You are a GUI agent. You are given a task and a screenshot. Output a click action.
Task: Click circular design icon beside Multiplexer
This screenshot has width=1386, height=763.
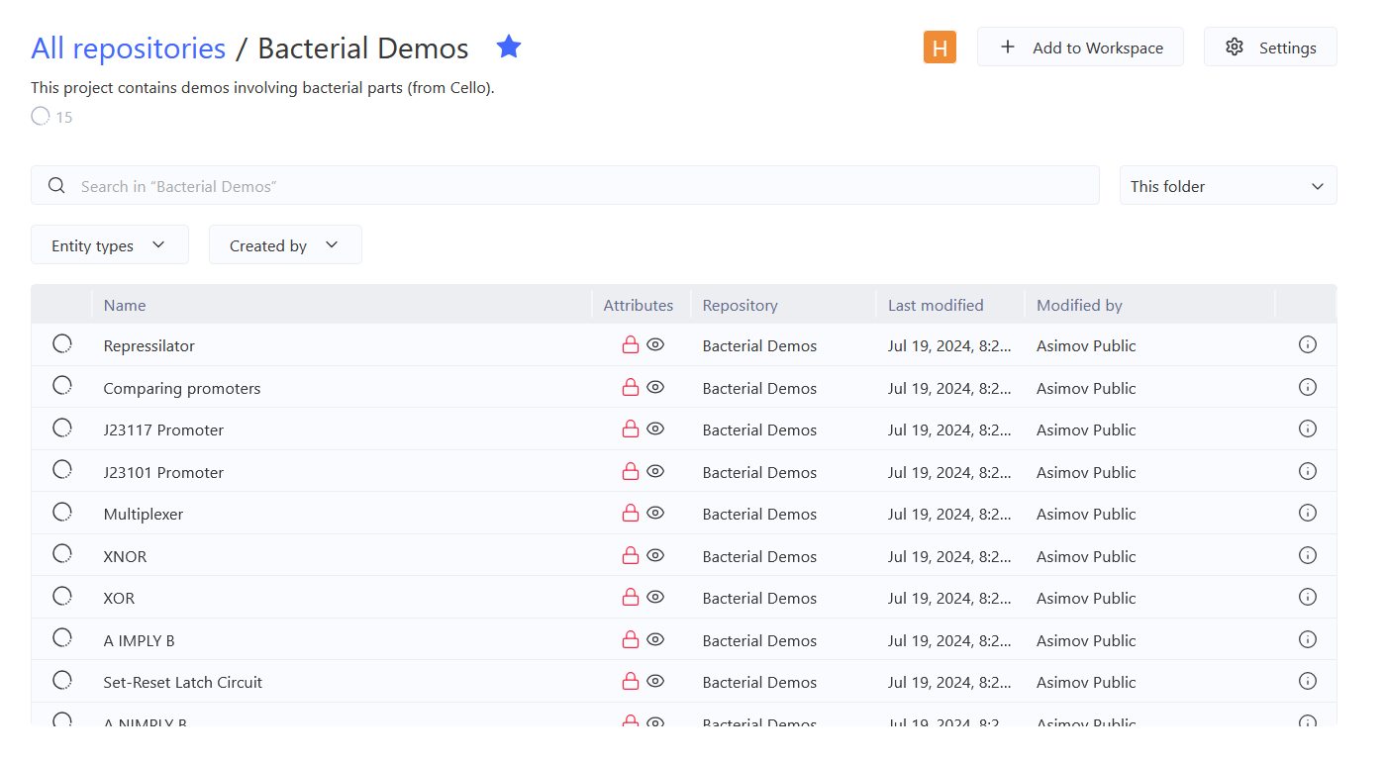pos(62,512)
